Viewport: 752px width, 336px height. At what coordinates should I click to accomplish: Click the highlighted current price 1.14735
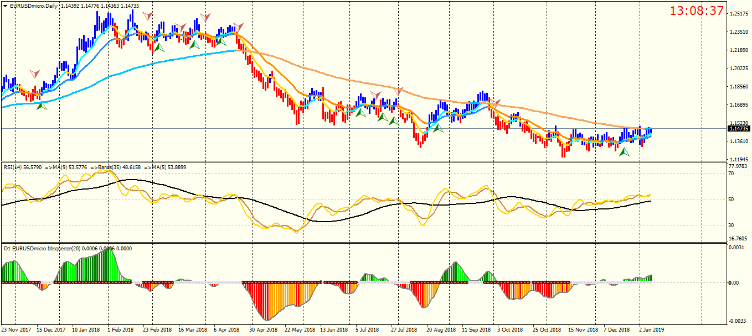click(740, 128)
